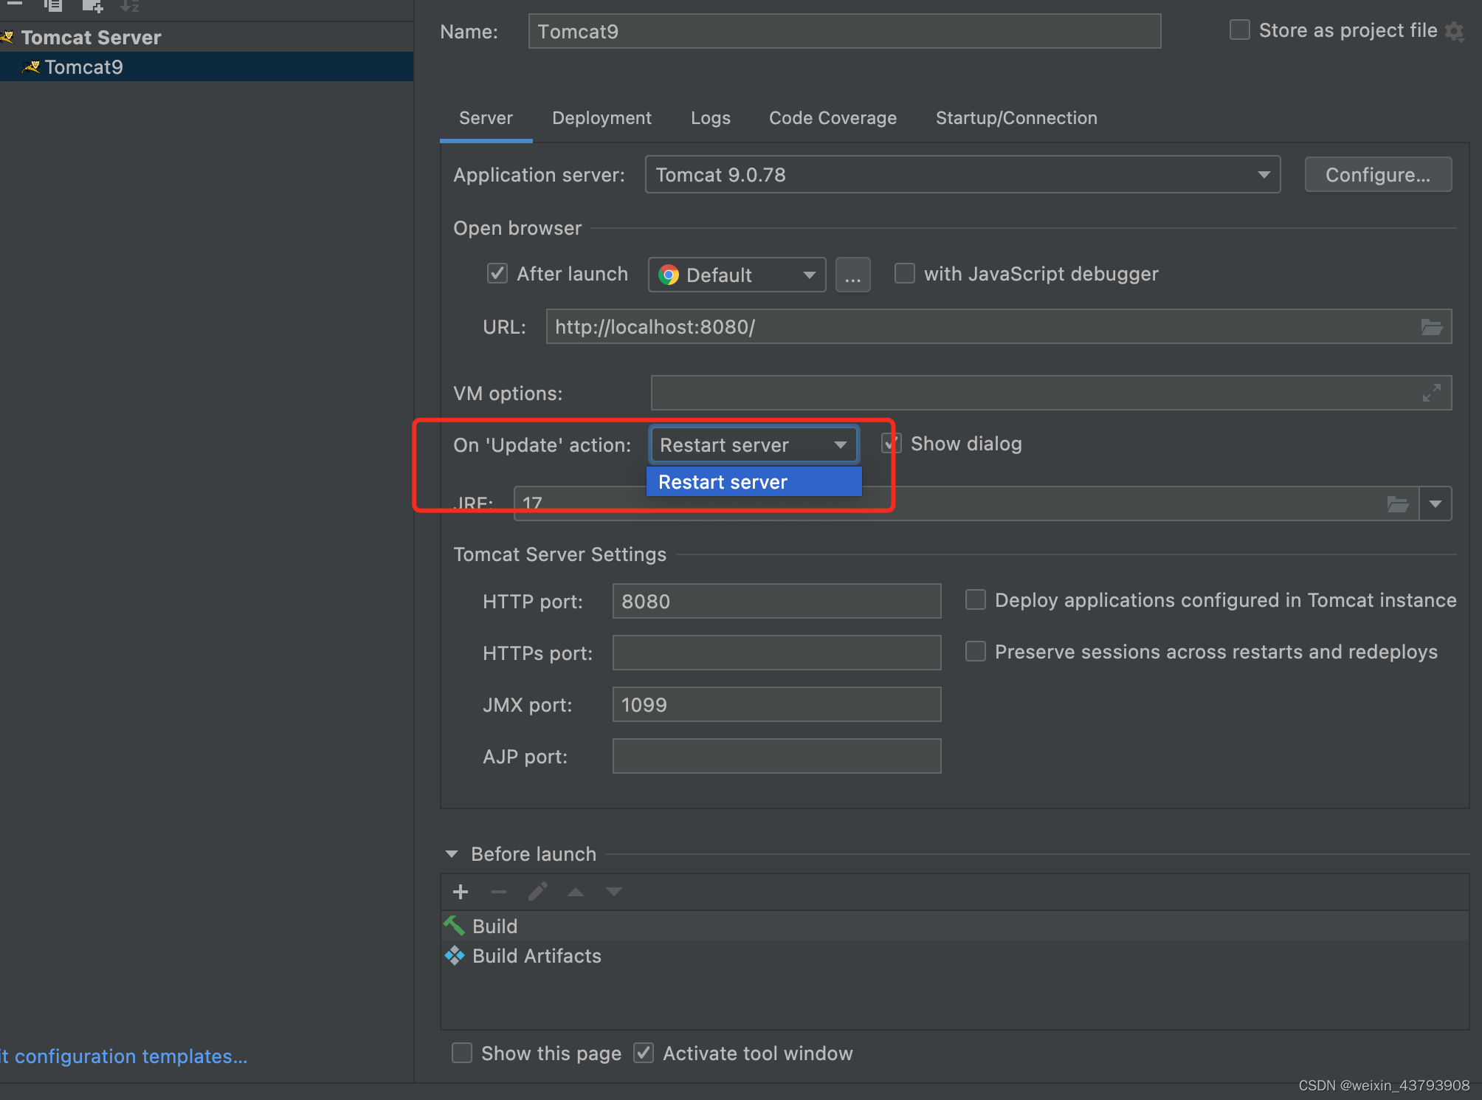Toggle 'After launch' browser checkbox
This screenshot has height=1100, width=1482.
[x=494, y=274]
